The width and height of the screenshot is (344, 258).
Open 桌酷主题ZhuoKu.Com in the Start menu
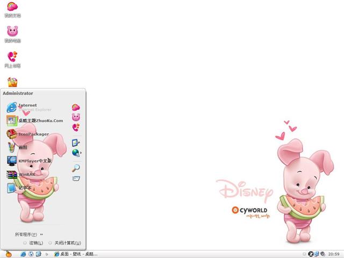click(x=34, y=120)
